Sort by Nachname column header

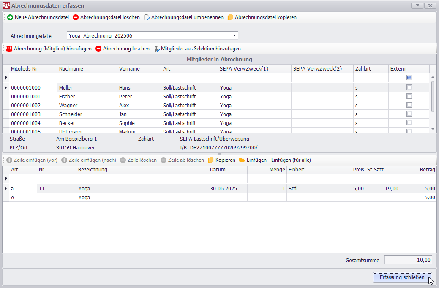coord(87,68)
